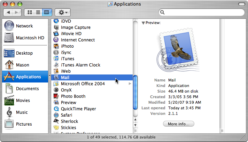This screenshot has height=142, width=248.
Task: Open the Mason home folder
Action: coord(25,65)
